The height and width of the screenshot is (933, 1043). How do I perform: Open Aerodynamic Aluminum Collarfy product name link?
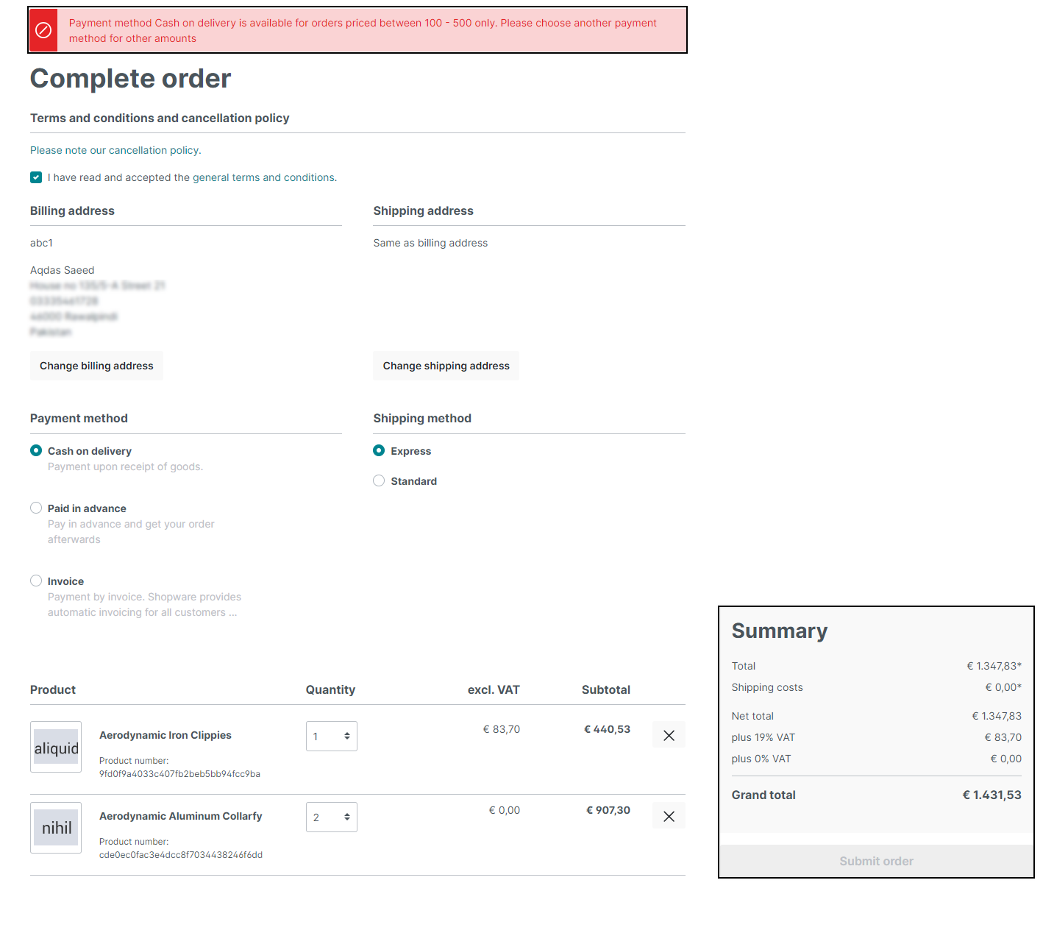181,816
